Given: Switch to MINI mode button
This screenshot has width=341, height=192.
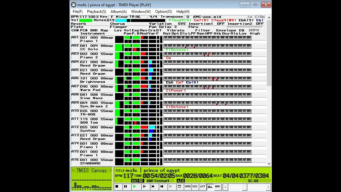Looking at the screenshot, I should coord(217,187).
